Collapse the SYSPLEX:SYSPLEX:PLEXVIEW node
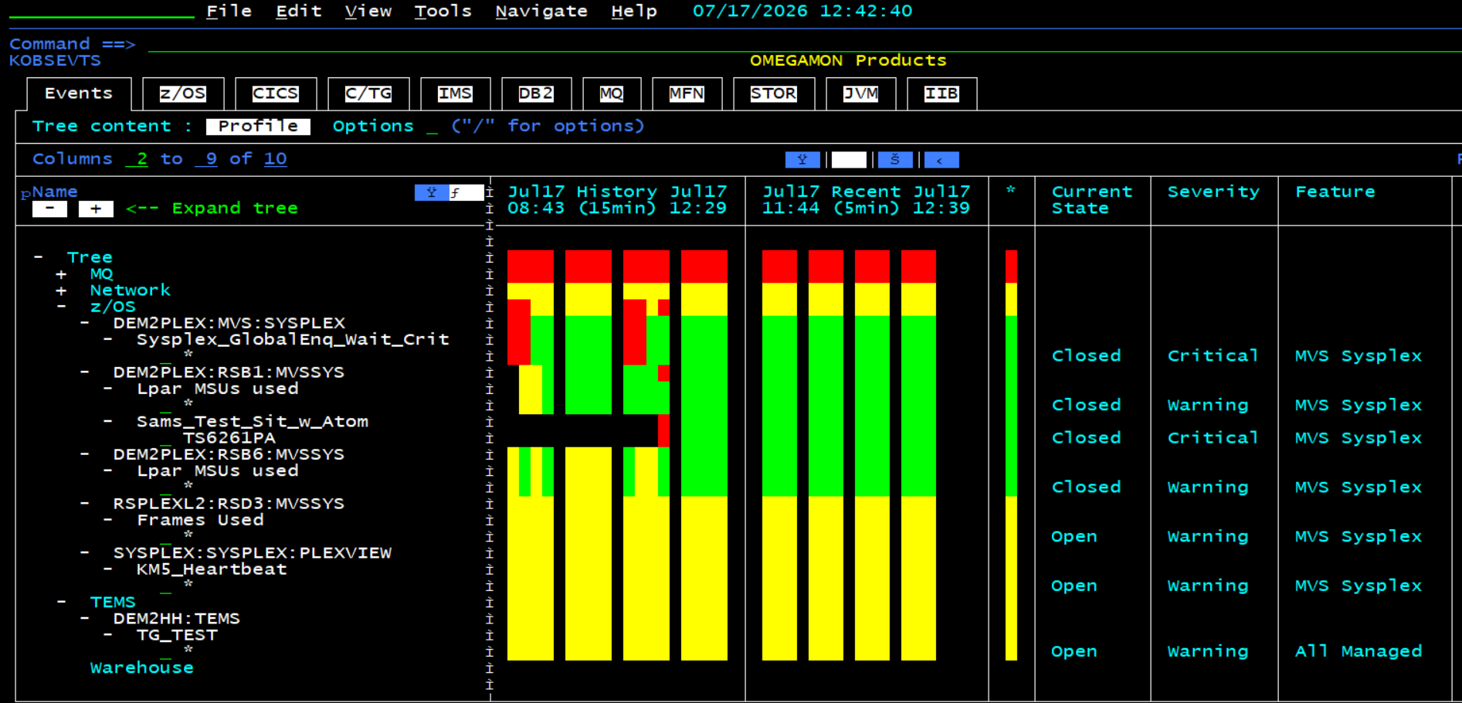The width and height of the screenshot is (1462, 703). click(x=84, y=553)
